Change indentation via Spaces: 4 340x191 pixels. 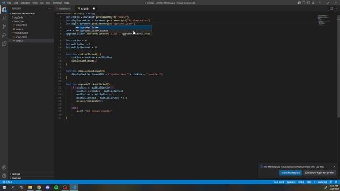point(291,182)
